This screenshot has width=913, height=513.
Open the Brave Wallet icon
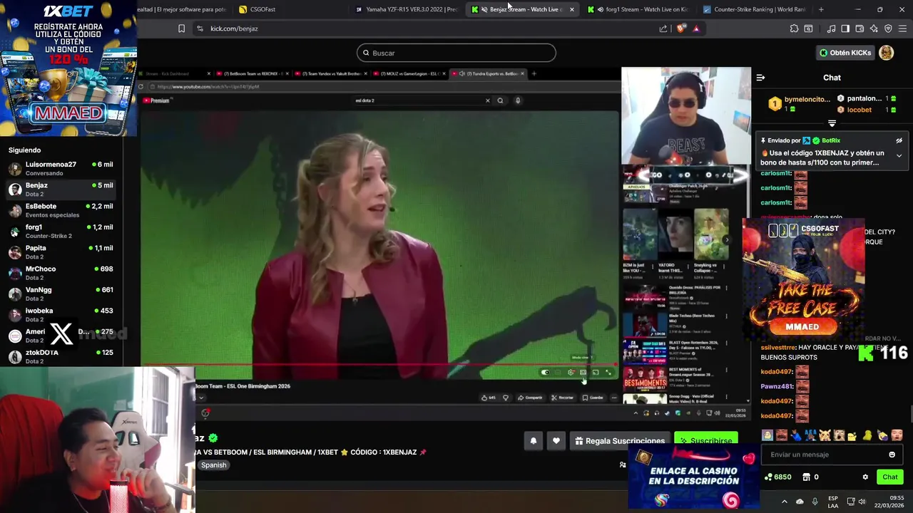click(860, 28)
